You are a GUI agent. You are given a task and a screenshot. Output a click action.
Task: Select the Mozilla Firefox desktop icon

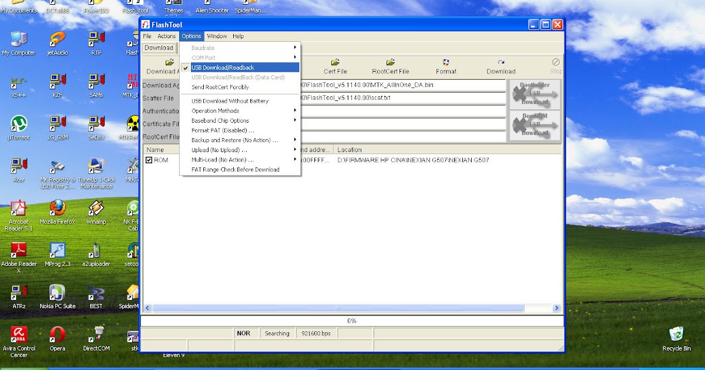point(58,208)
